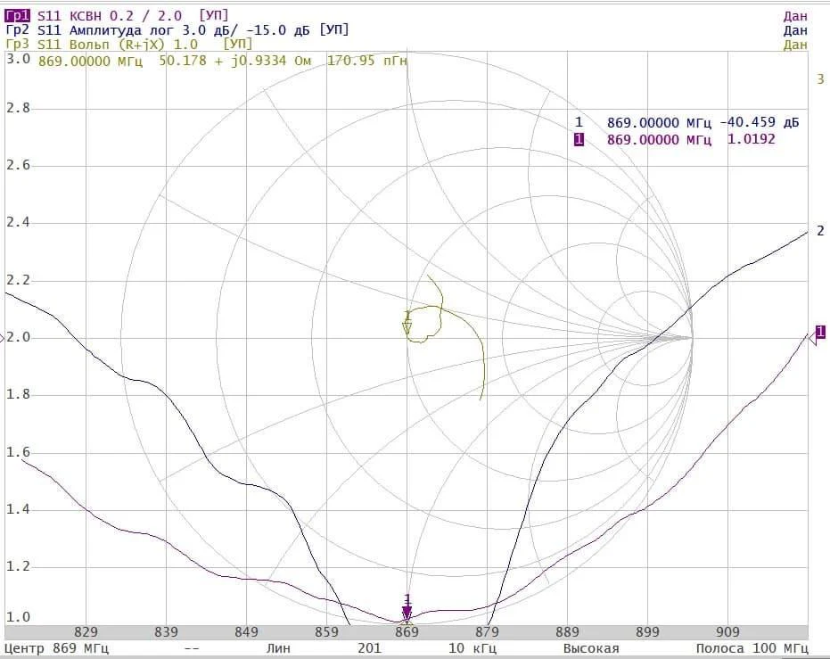
Task: Click the marker readout 869.00000 МГц -40.459 дБ
Action: point(703,122)
